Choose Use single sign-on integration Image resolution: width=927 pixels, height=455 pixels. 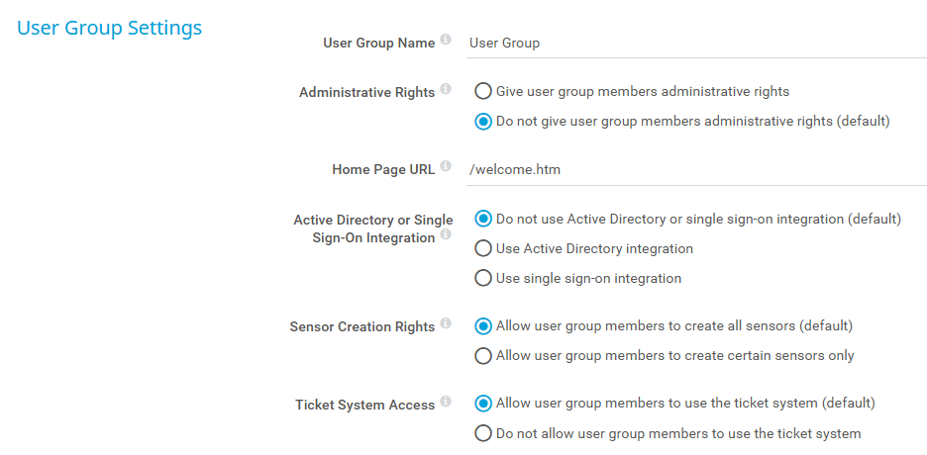pyautogui.click(x=483, y=278)
